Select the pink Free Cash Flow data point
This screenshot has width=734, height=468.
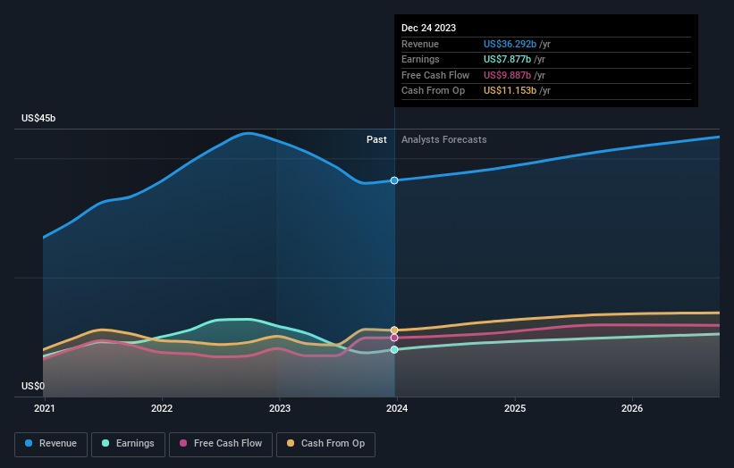coord(394,338)
